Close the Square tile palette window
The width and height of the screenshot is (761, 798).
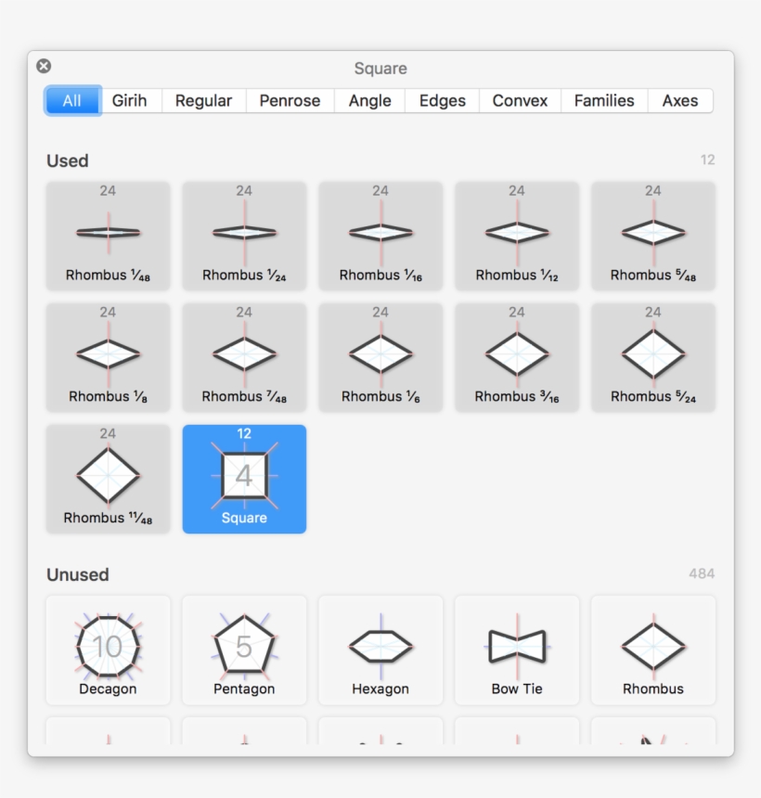click(x=44, y=67)
